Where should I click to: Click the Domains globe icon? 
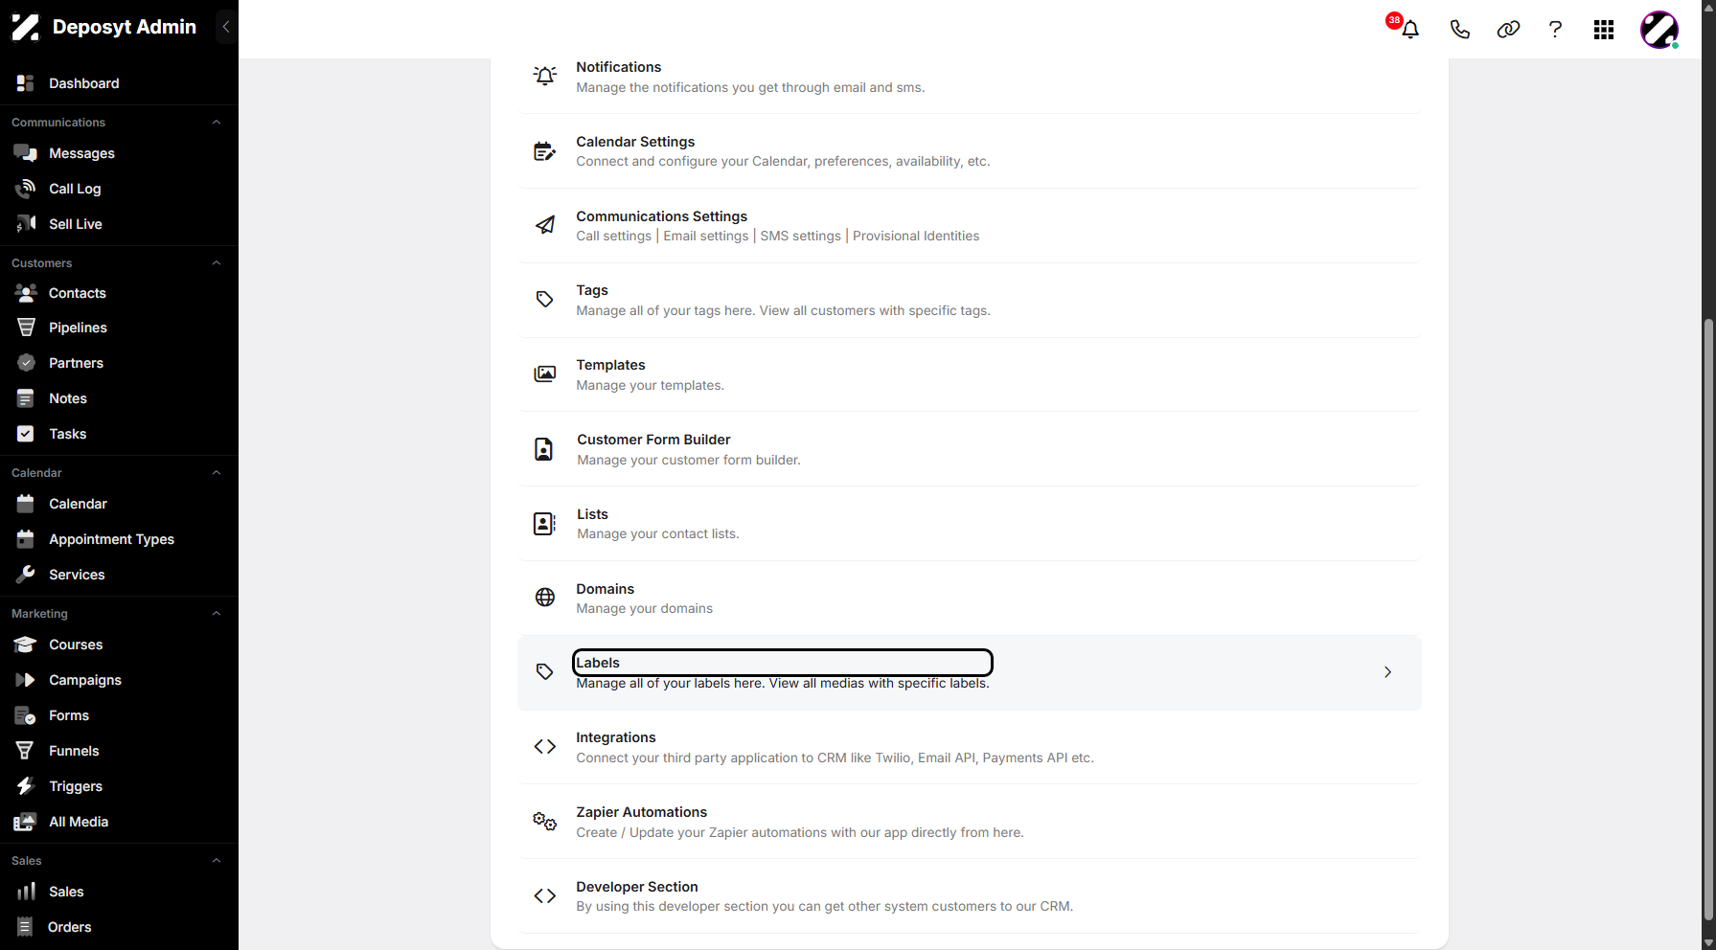tap(544, 598)
